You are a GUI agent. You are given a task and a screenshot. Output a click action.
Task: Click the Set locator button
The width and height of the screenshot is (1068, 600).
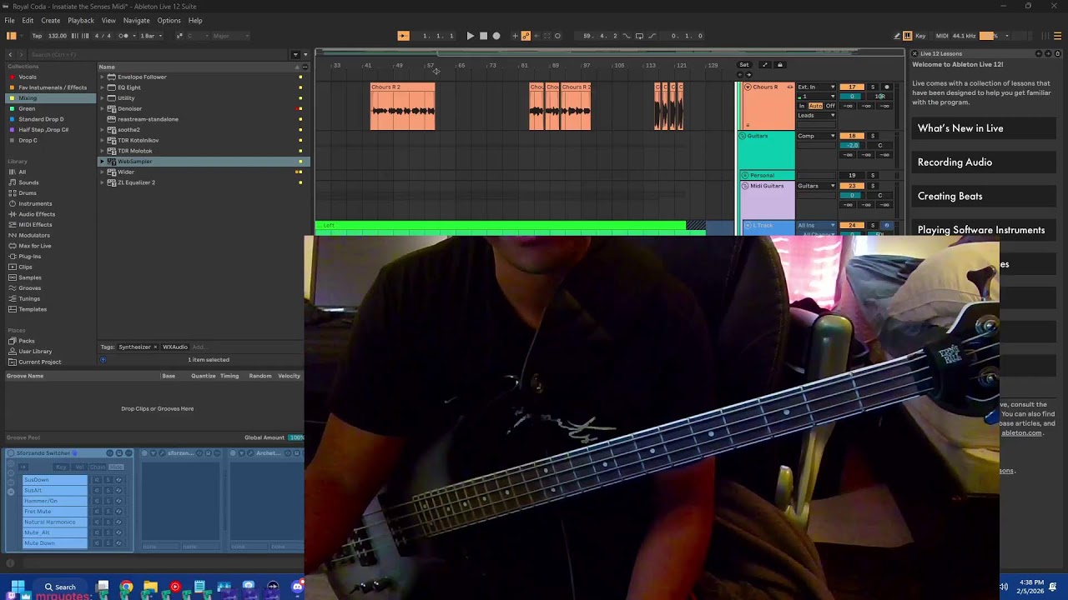[744, 65]
